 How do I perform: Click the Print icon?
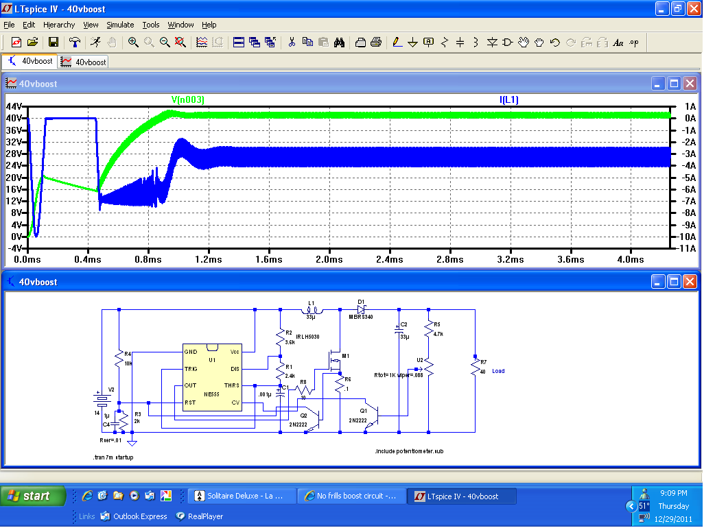click(376, 43)
